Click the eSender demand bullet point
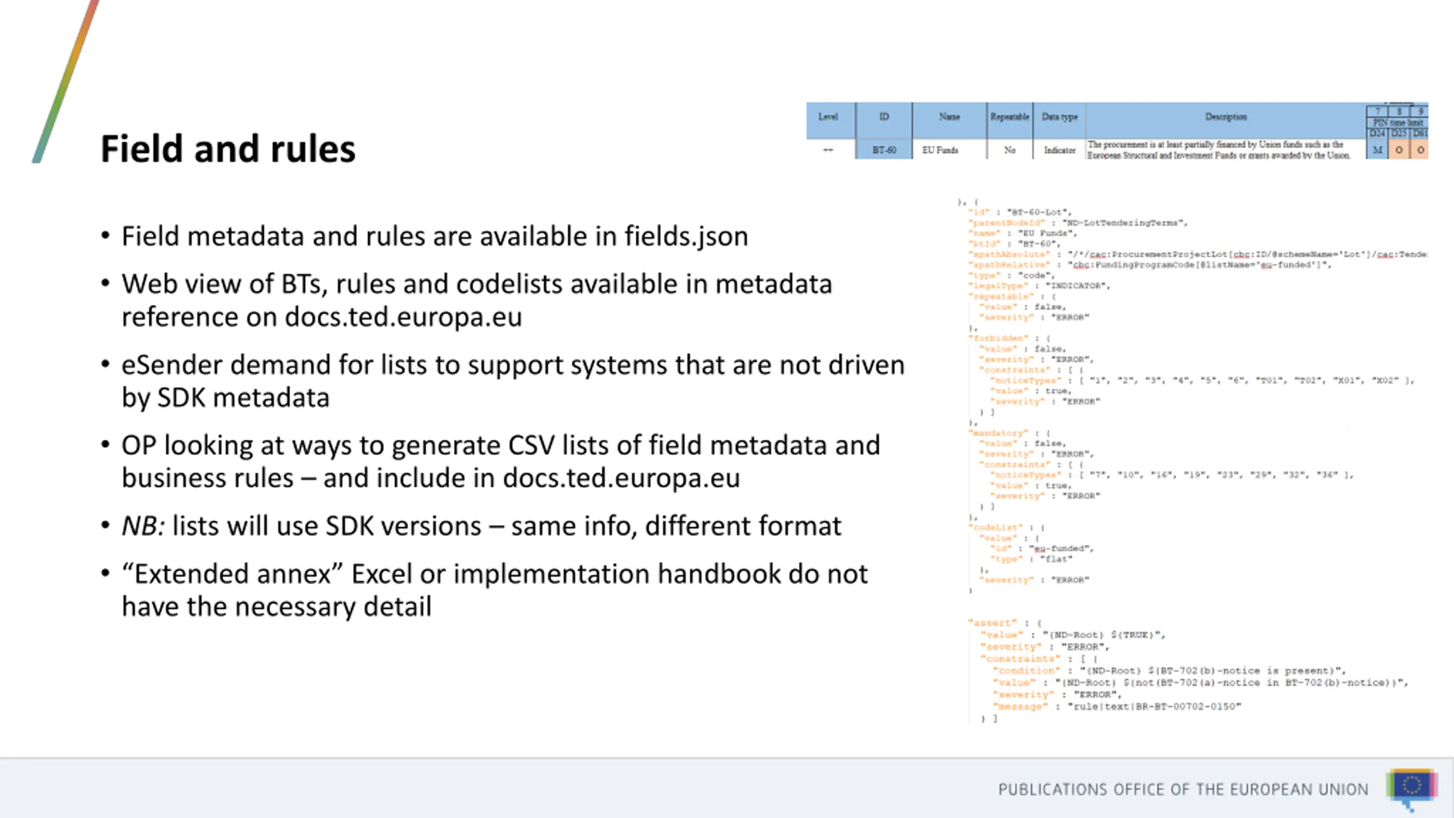1454x818 pixels. point(512,381)
